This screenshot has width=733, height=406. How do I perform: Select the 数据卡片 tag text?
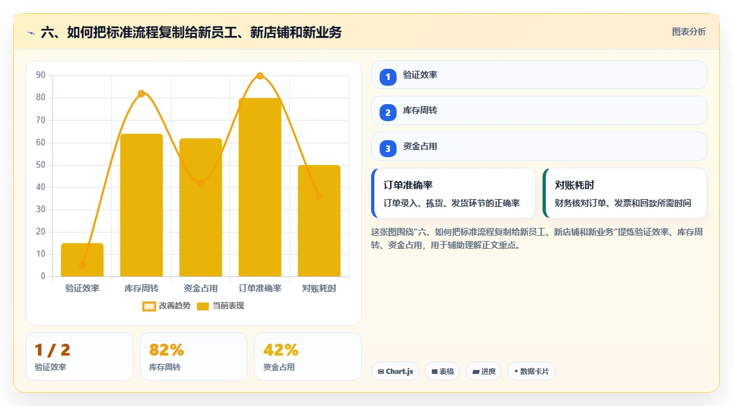point(534,371)
